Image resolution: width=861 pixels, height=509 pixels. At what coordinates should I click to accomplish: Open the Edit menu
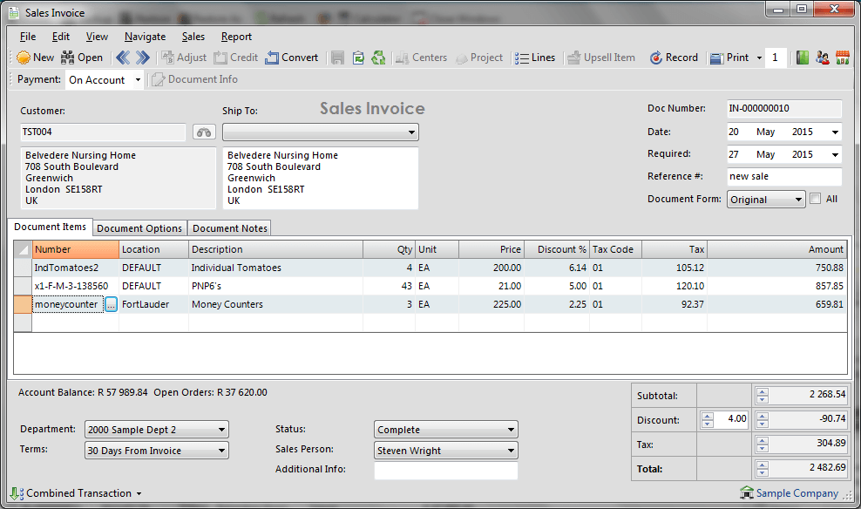click(61, 37)
